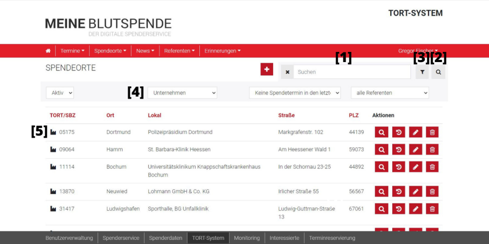Switch to Terminreservierung in bottom bar
The height and width of the screenshot is (244, 489).
332,238
